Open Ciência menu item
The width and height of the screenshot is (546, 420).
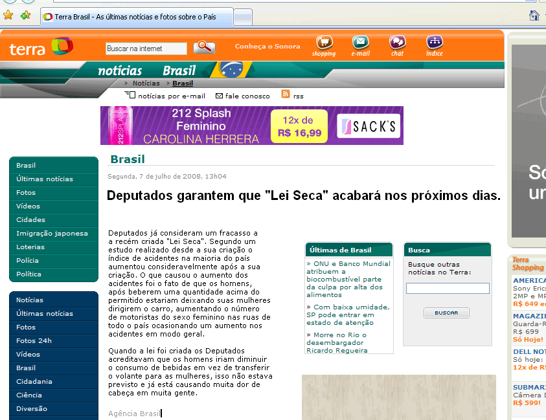[x=54, y=395]
